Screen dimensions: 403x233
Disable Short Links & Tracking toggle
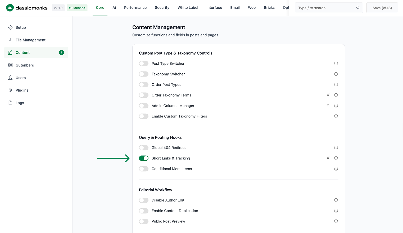click(x=144, y=158)
